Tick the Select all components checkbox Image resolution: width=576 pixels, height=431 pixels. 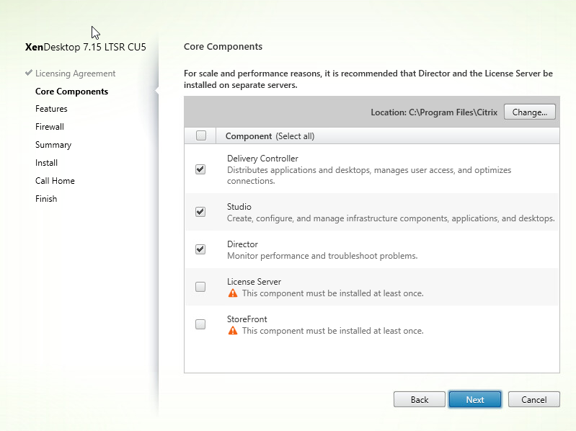point(201,135)
